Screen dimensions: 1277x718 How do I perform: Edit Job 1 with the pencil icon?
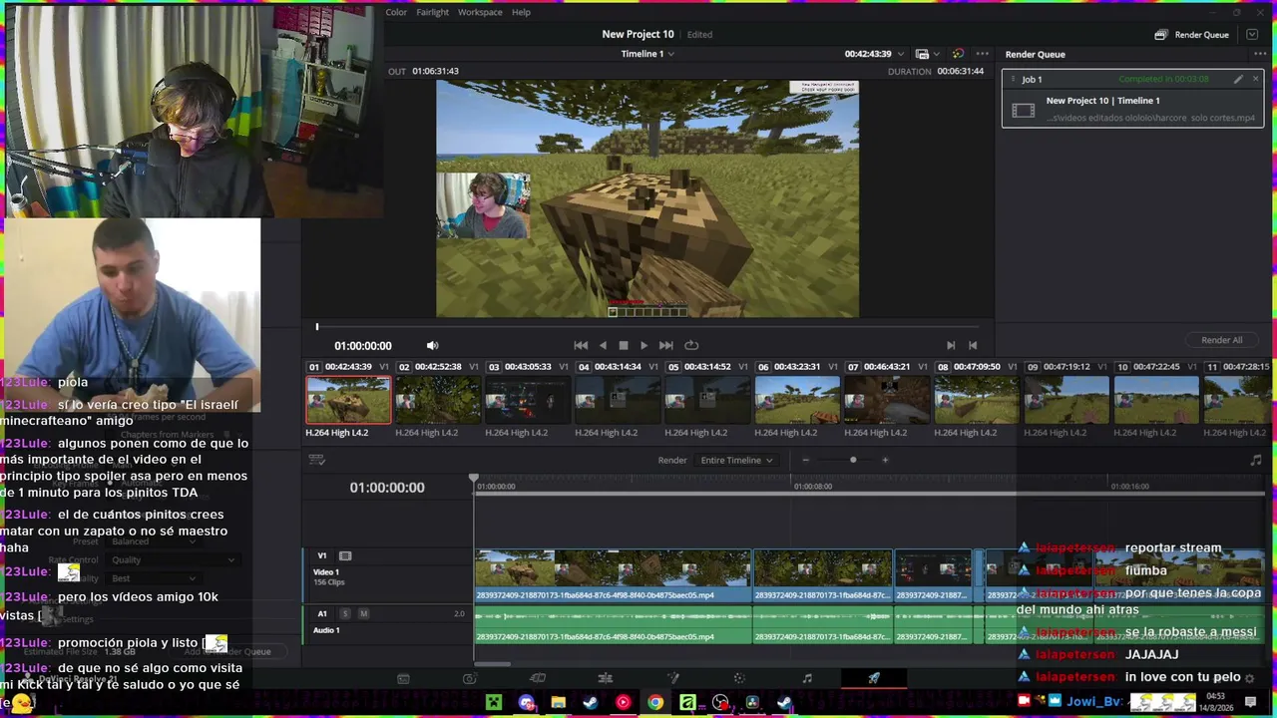[1238, 79]
